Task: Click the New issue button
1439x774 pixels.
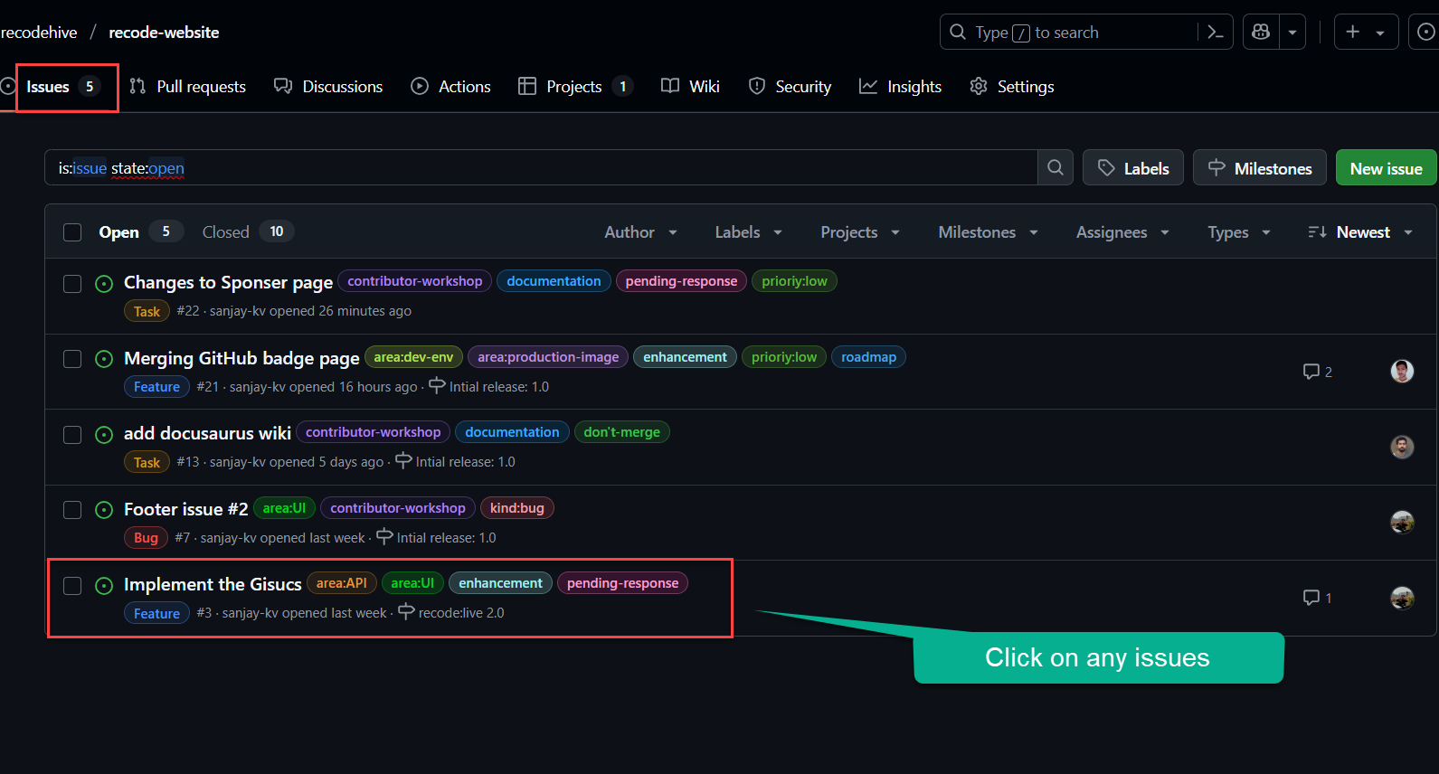Action: click(1386, 168)
